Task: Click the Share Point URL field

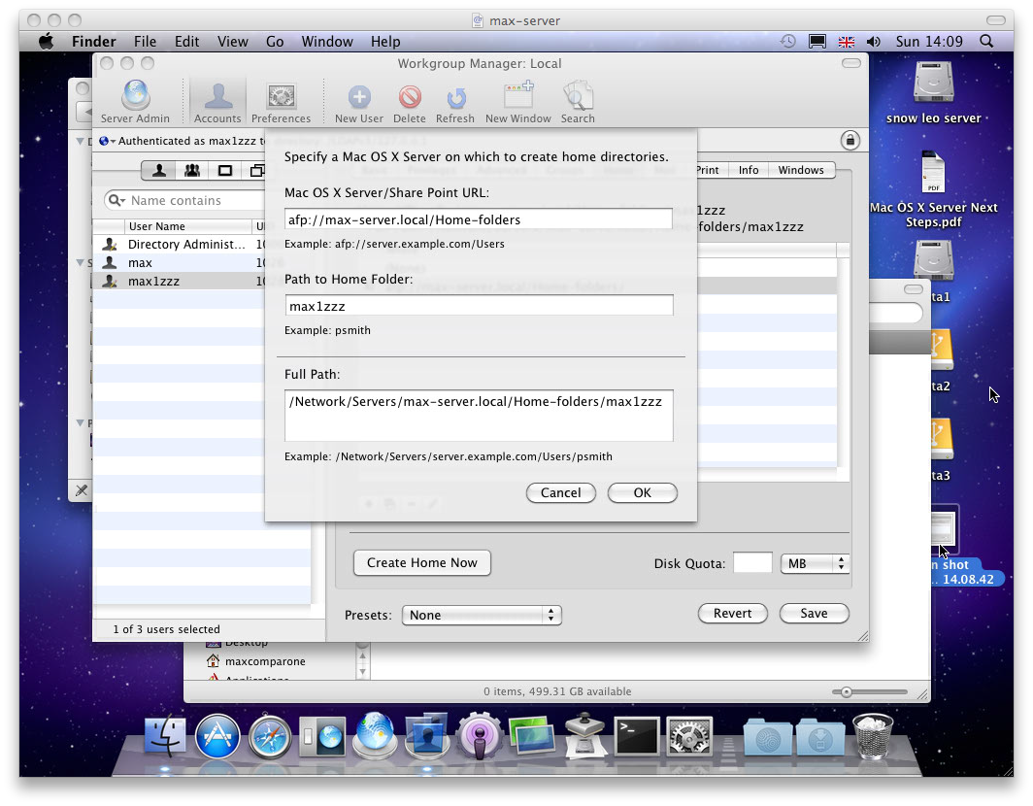Action: 479,219
